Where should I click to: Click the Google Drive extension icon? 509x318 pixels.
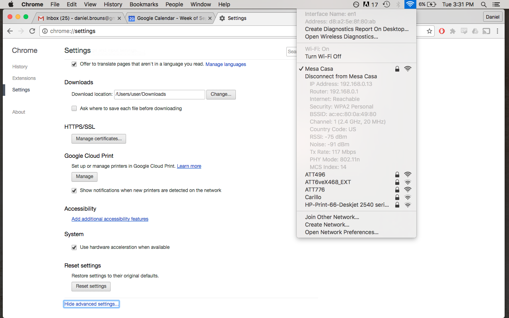click(475, 31)
